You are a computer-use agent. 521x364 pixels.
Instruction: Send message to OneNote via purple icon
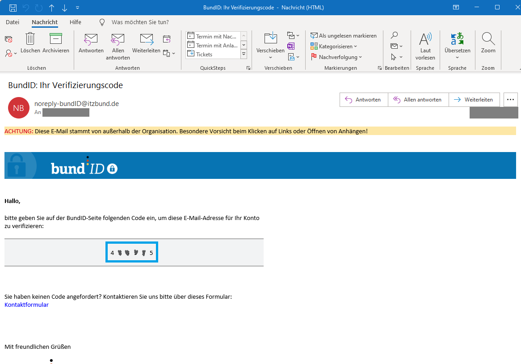(291, 46)
